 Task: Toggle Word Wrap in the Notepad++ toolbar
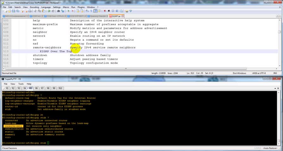[87, 11]
